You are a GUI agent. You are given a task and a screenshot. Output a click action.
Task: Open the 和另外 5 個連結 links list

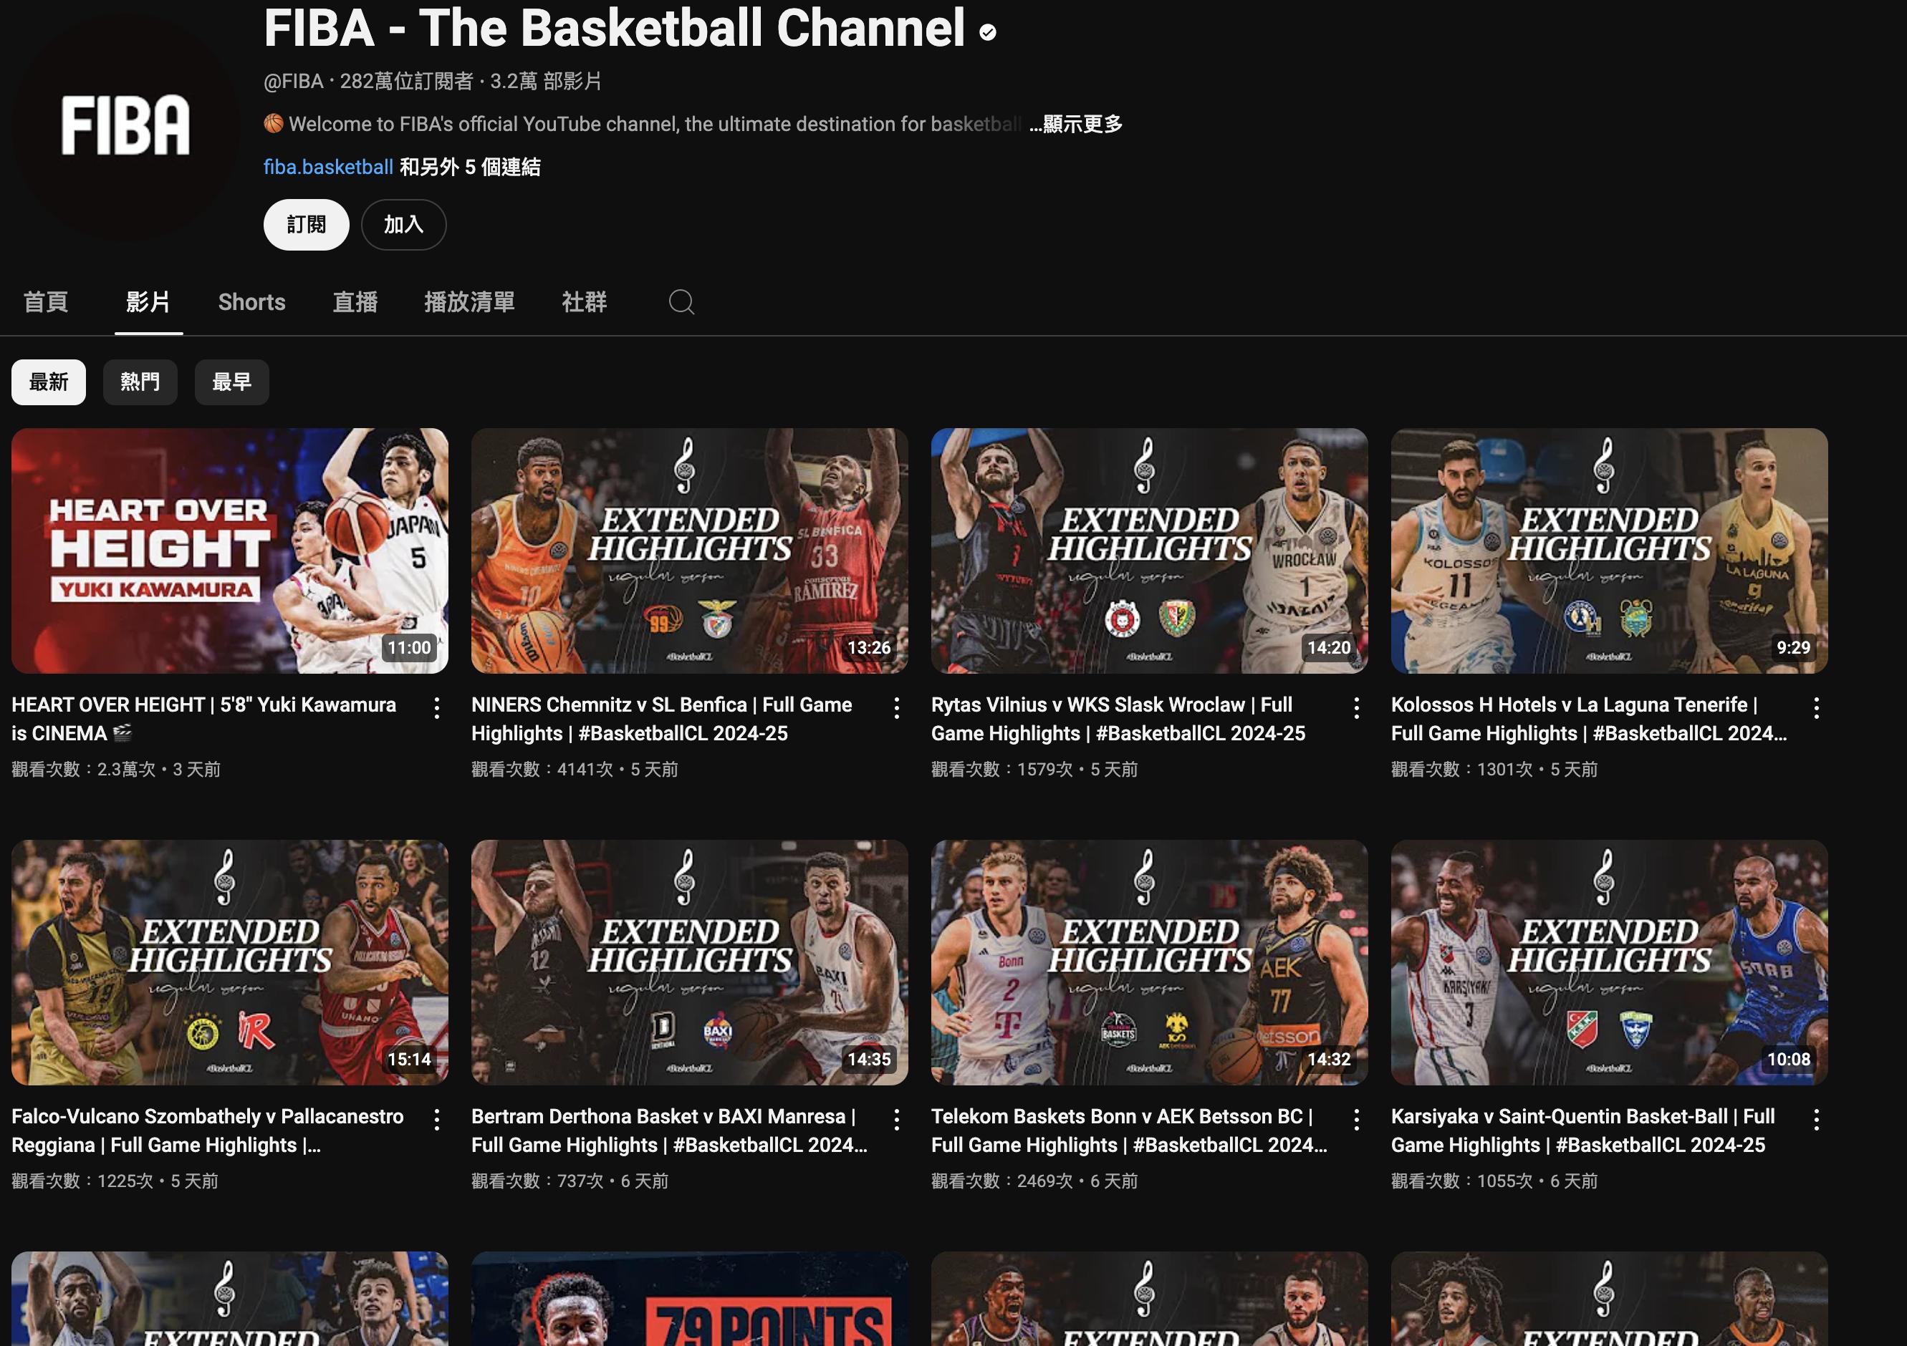(x=470, y=167)
